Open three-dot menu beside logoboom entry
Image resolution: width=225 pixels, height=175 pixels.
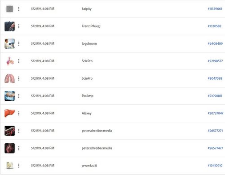[19, 44]
